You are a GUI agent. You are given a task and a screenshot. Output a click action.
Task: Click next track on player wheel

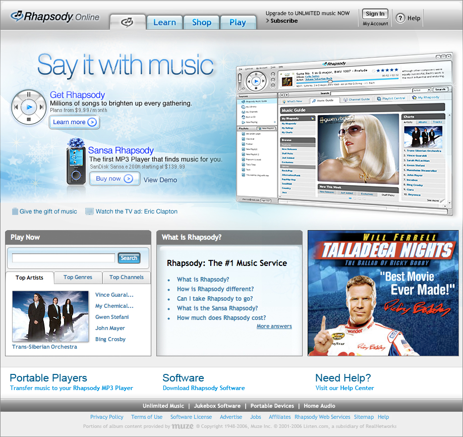point(42,107)
